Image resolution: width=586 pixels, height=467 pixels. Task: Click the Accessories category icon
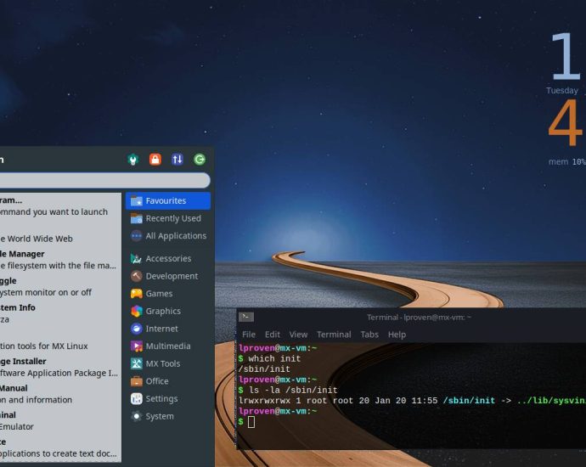[x=137, y=258]
